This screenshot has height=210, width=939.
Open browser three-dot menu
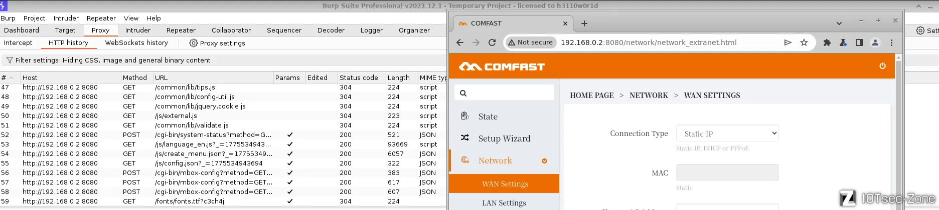pos(891,42)
